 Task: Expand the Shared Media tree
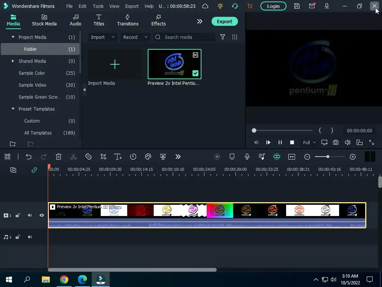point(13,61)
